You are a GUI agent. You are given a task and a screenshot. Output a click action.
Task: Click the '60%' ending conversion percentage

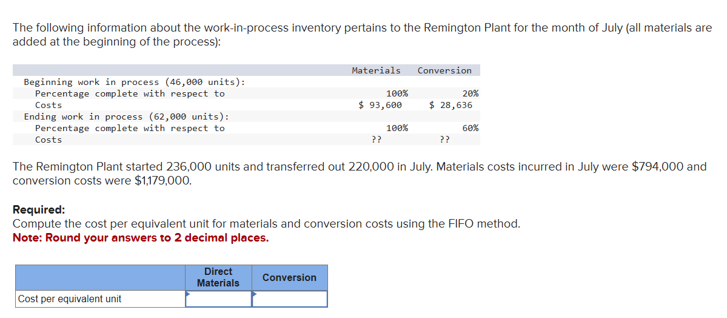coord(471,128)
